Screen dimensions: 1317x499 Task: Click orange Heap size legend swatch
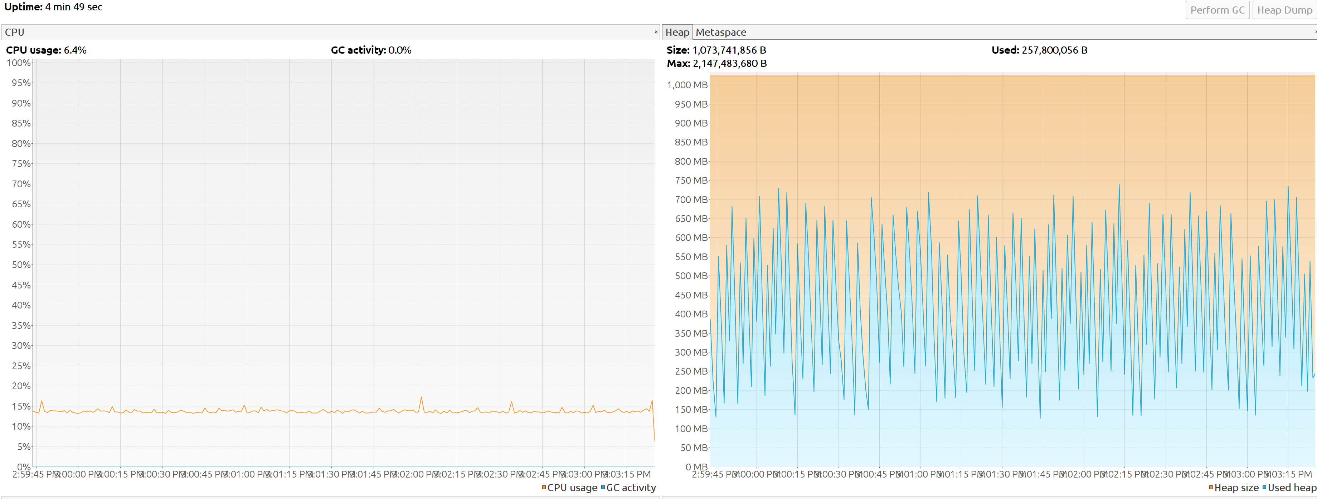click(x=1211, y=487)
